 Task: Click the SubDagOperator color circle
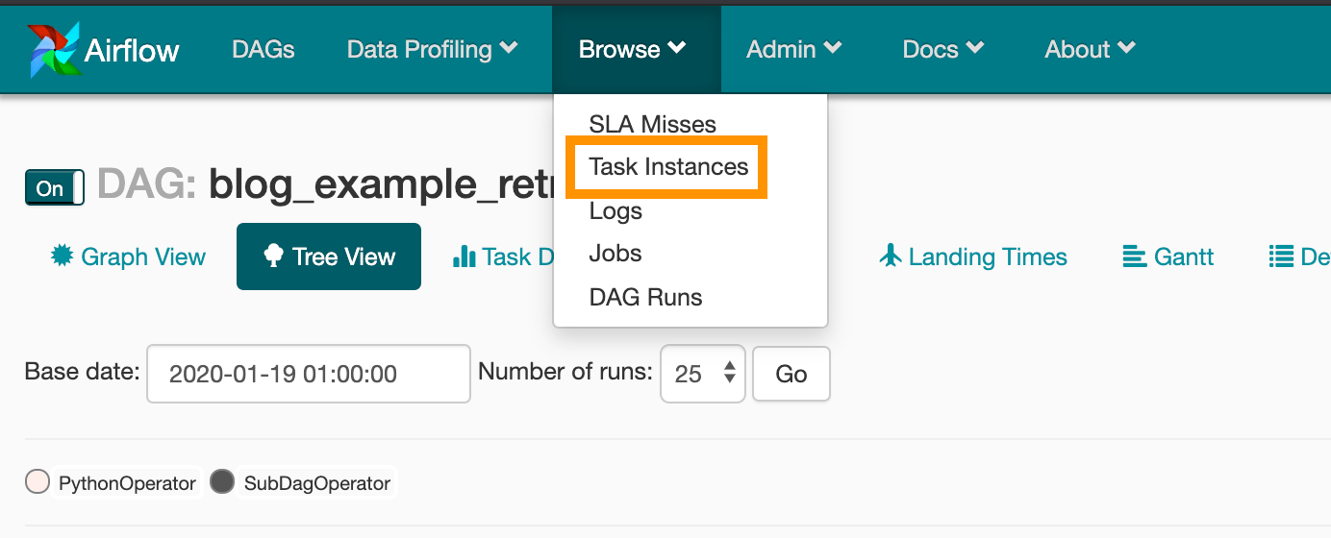coord(222,482)
